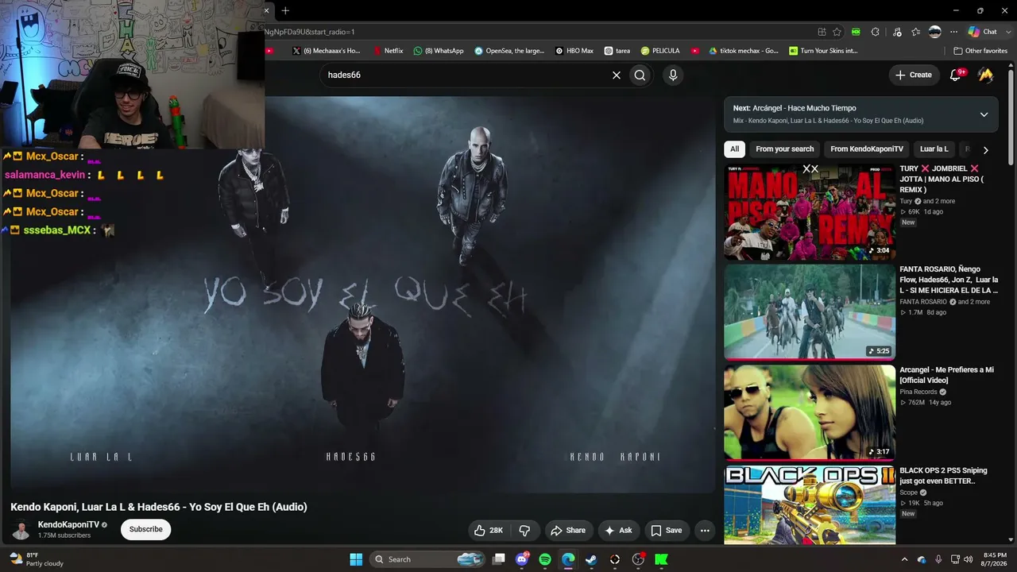This screenshot has width=1017, height=572.
Task: Open Discord from the taskbar
Action: (522, 559)
